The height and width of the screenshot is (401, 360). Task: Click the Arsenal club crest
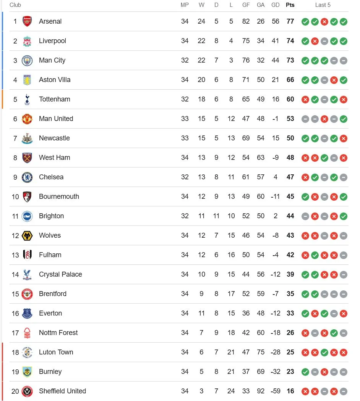(27, 21)
